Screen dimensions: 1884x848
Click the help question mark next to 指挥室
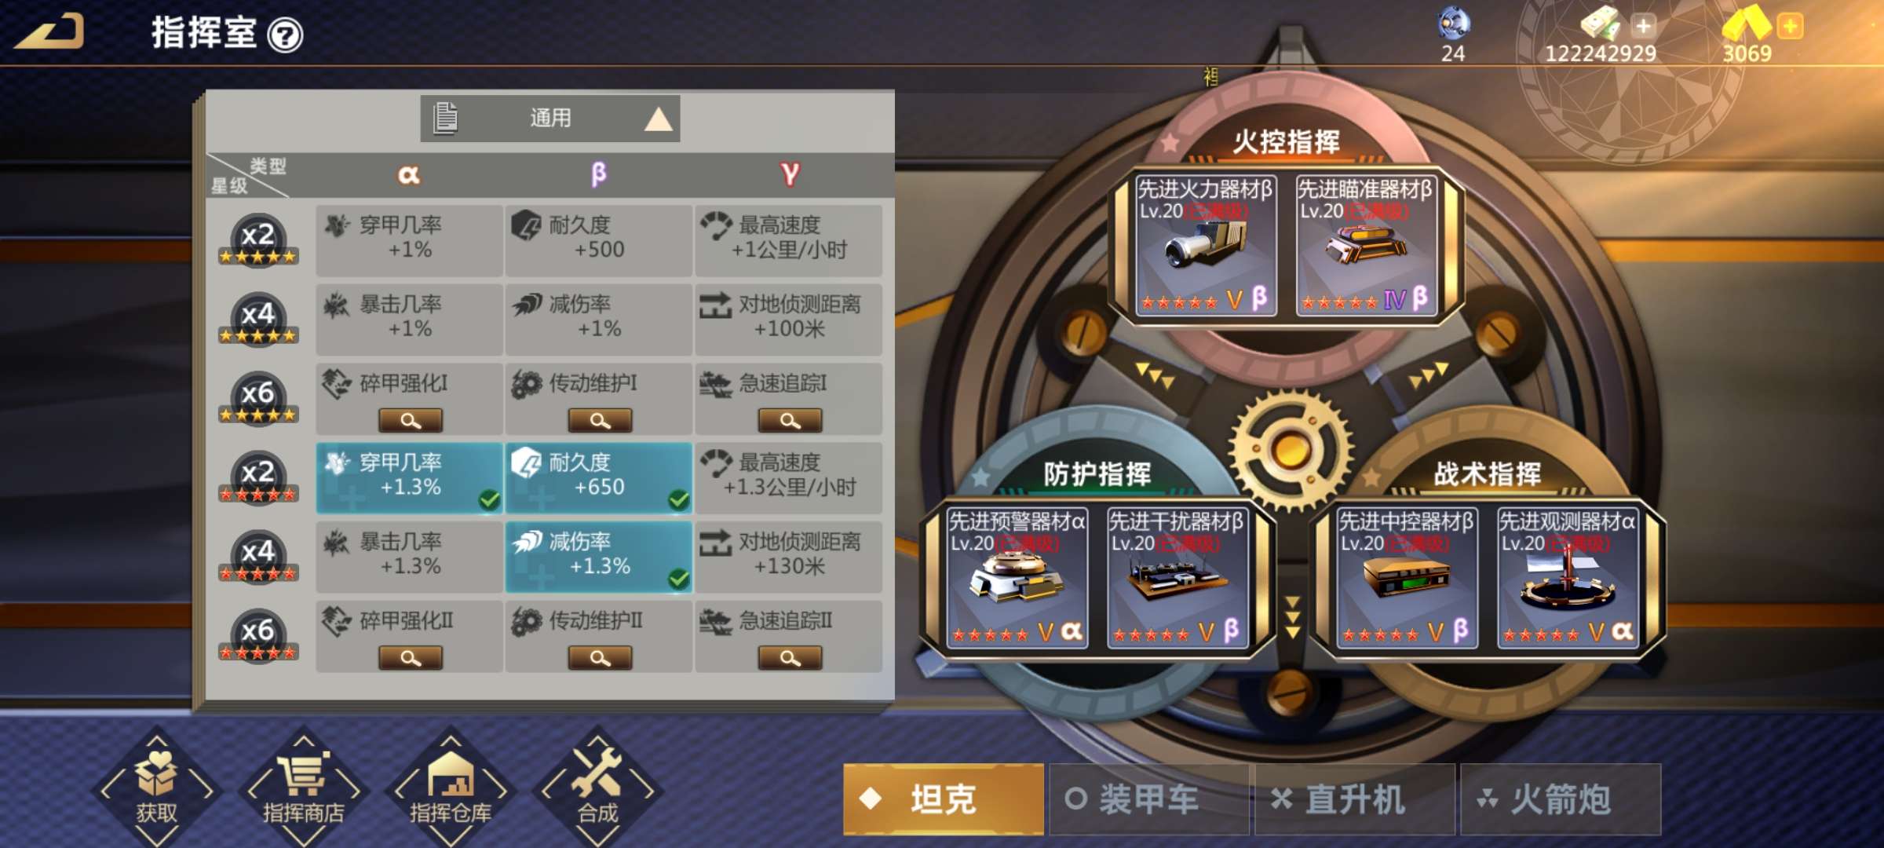(x=285, y=35)
